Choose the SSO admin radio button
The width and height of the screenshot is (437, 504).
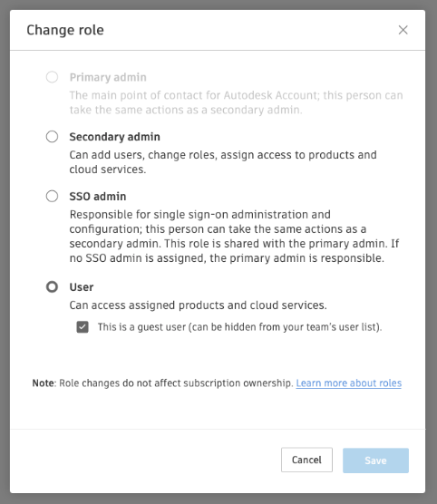52,196
